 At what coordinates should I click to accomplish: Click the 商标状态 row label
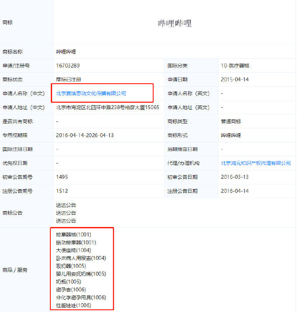(13, 80)
